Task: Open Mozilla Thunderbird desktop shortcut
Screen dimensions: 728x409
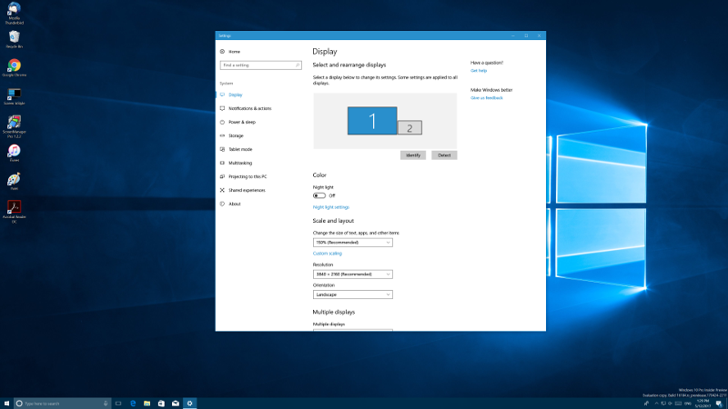Action: point(14,13)
